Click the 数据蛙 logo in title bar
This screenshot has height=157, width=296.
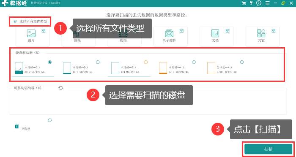pos(14,3)
